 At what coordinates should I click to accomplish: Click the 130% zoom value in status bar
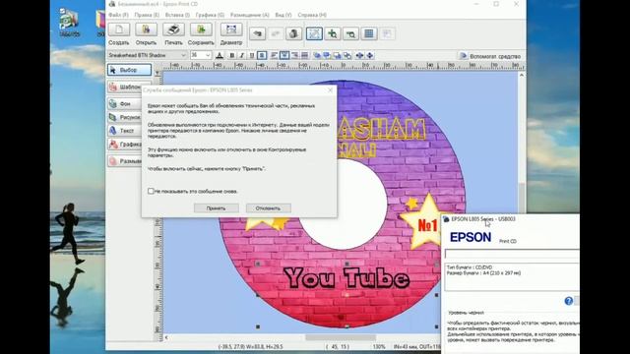tap(379, 346)
